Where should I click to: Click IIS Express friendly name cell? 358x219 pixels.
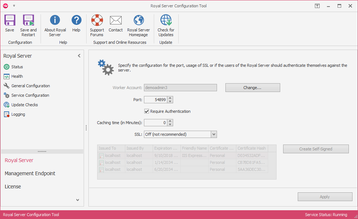point(194,155)
